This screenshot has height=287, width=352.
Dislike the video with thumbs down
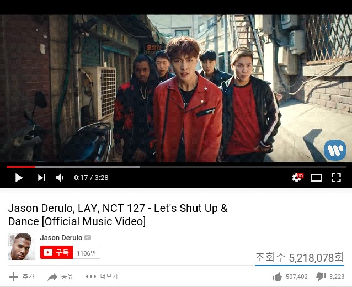(321, 277)
